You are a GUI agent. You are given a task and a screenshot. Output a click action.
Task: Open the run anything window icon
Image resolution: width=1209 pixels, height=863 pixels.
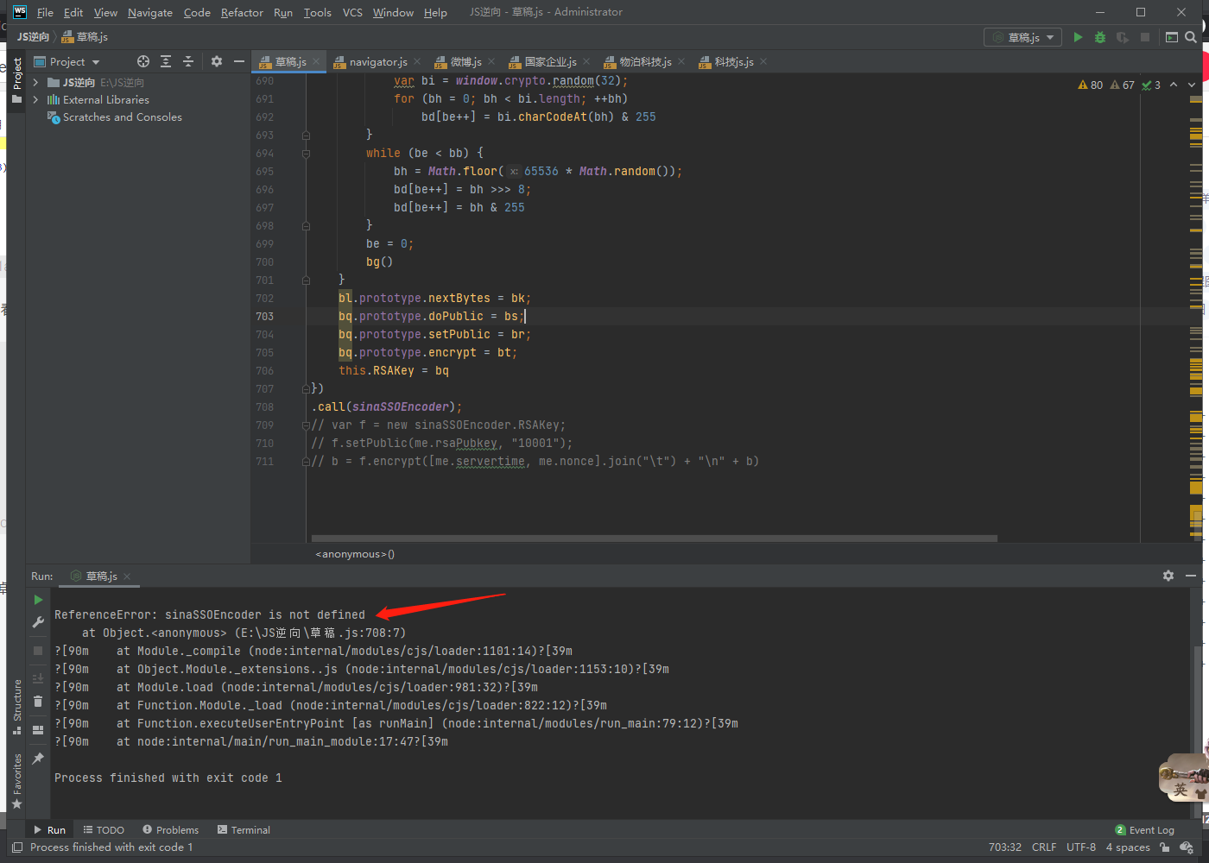(1172, 37)
